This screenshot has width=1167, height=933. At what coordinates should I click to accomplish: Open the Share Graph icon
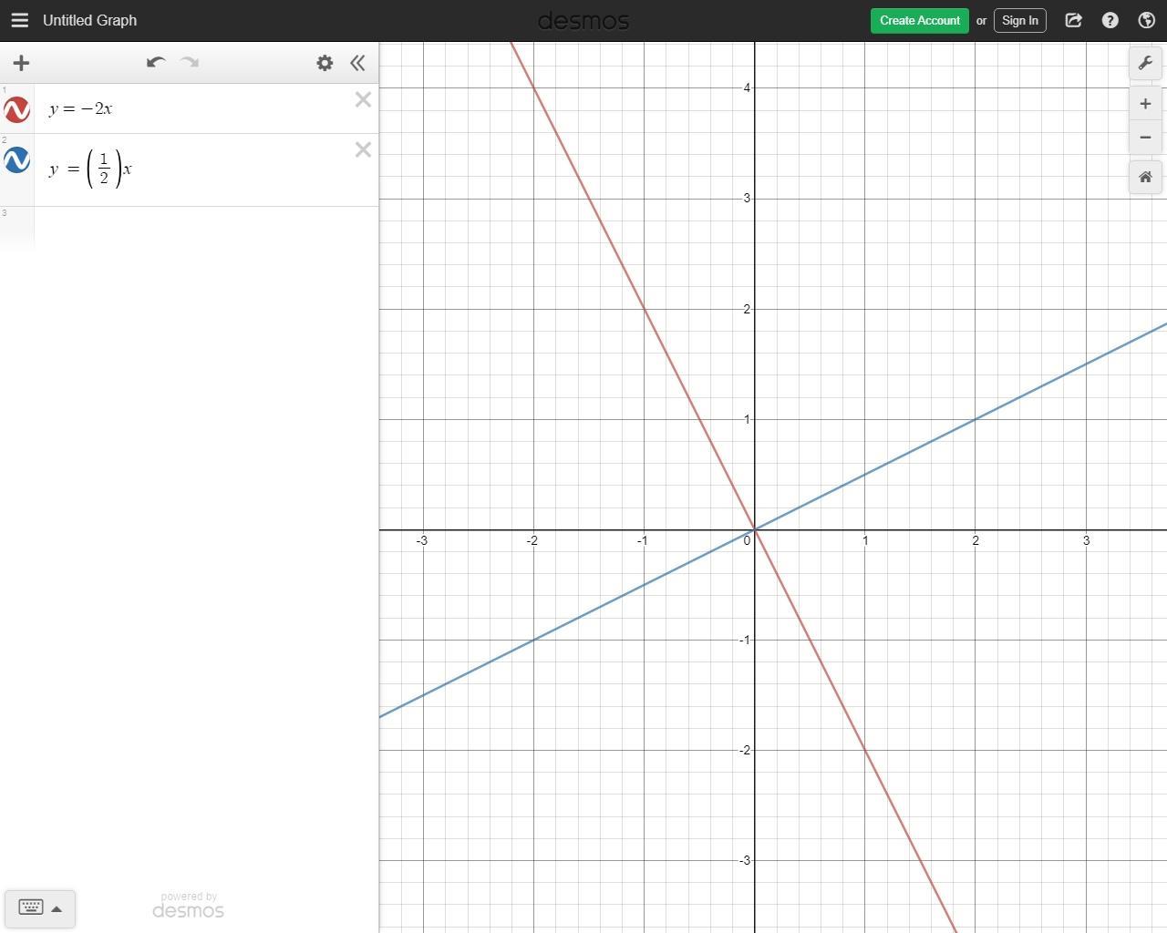pyautogui.click(x=1073, y=20)
